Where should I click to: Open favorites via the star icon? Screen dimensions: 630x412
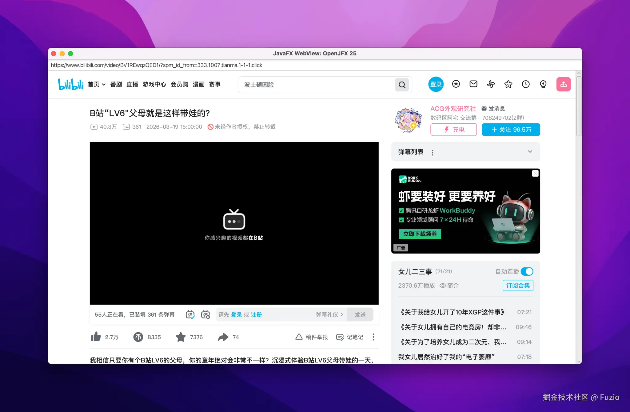pyautogui.click(x=508, y=84)
